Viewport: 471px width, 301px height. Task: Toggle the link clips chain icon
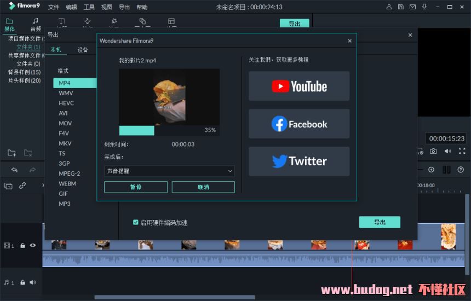click(x=22, y=186)
